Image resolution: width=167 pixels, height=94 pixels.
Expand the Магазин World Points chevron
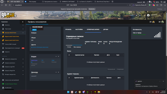click(23, 33)
